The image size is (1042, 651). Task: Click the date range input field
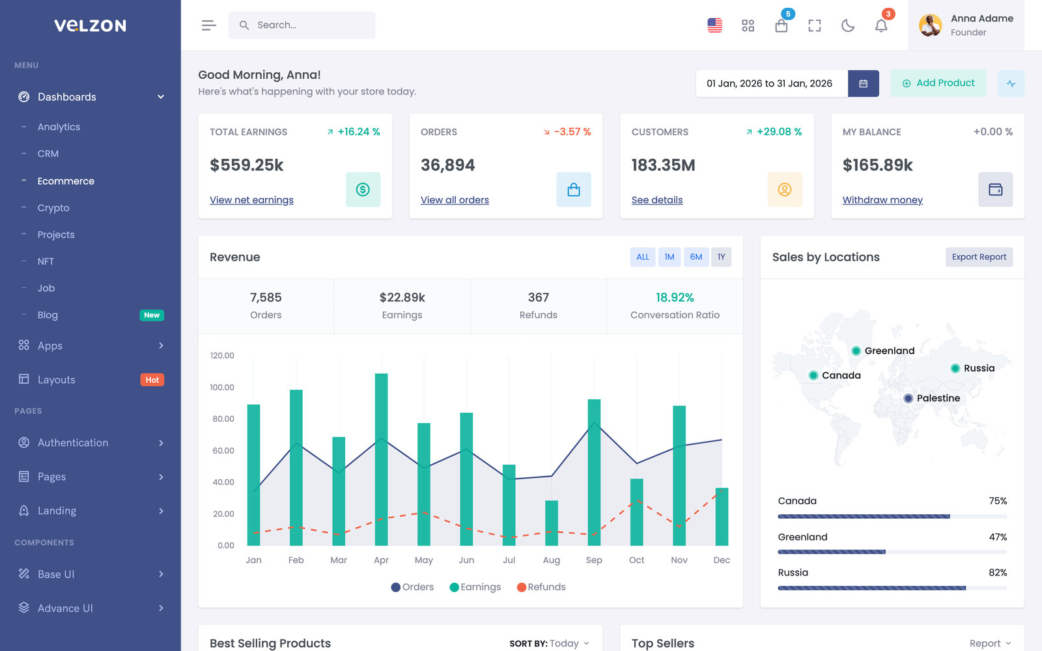coord(772,83)
